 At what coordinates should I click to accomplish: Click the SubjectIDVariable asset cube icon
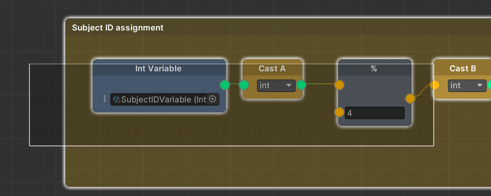[117, 100]
